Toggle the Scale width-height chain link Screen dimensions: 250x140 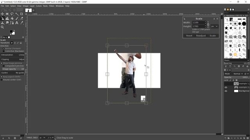pos(208,24)
